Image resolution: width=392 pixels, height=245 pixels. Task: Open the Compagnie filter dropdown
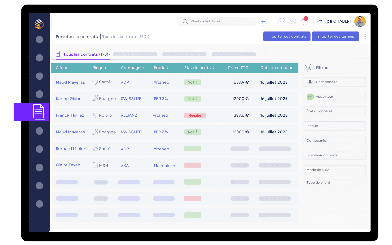tap(334, 141)
